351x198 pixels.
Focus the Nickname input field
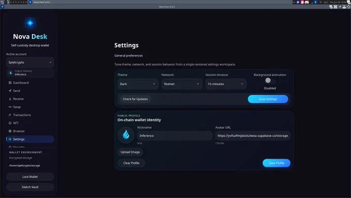(x=174, y=135)
